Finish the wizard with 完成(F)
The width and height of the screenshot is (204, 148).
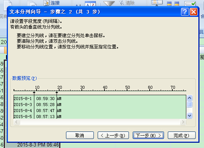tap(182, 135)
